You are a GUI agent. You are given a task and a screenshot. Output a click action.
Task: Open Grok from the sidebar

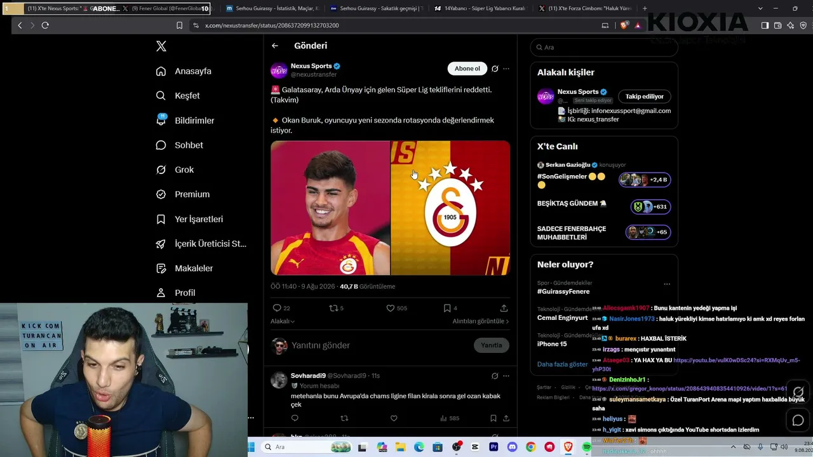175,169
